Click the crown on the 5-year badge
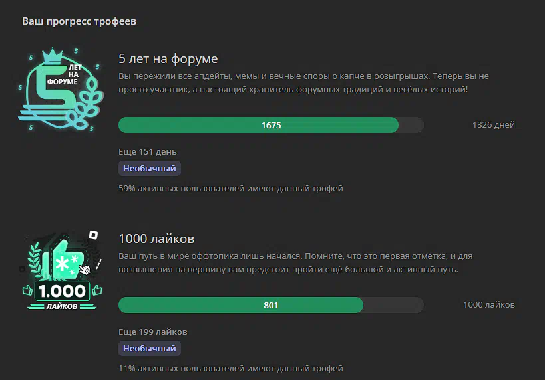The width and height of the screenshot is (545, 380). pyautogui.click(x=53, y=56)
